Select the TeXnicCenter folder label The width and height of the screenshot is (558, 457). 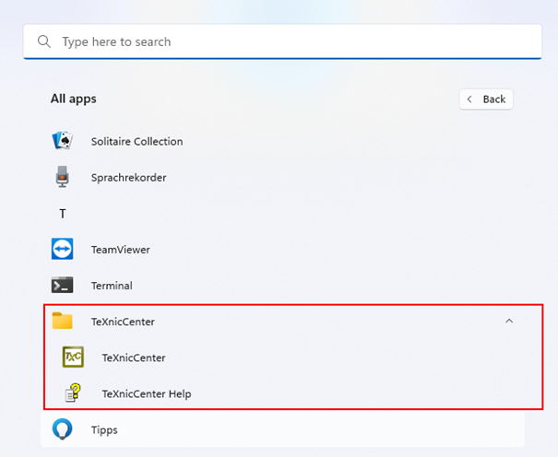[123, 322]
